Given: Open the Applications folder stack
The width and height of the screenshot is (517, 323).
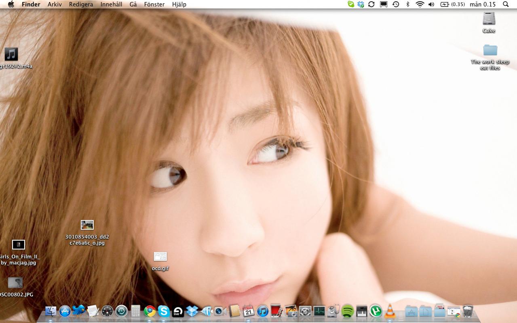Looking at the screenshot, I should pos(411,311).
